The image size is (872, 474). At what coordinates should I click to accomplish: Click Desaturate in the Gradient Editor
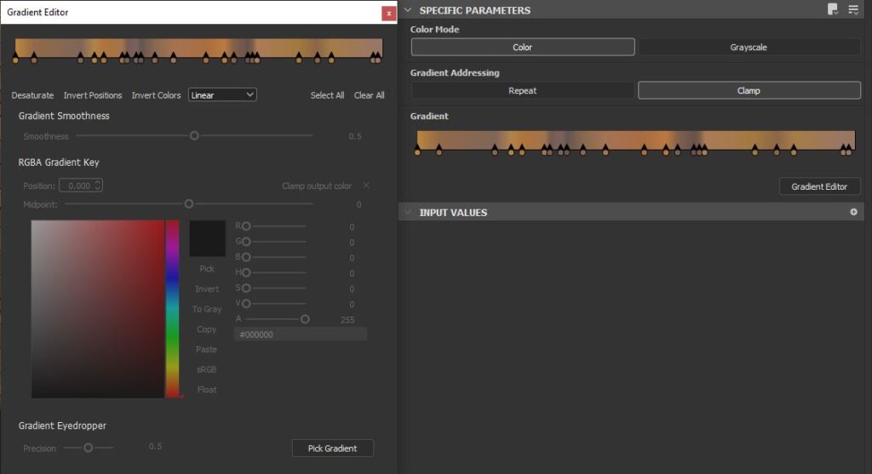(33, 95)
